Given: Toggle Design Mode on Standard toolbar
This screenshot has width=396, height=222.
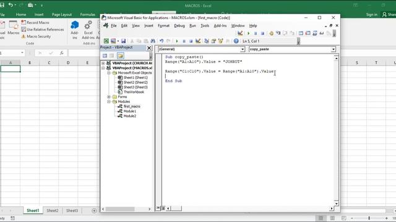Looking at the screenshot, I should (198, 41).
